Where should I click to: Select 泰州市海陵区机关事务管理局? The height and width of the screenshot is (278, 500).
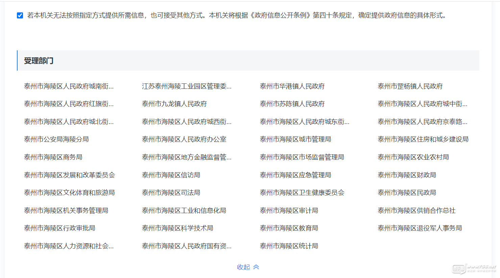(66, 211)
